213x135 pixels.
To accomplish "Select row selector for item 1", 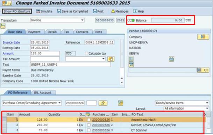I will [4, 120].
